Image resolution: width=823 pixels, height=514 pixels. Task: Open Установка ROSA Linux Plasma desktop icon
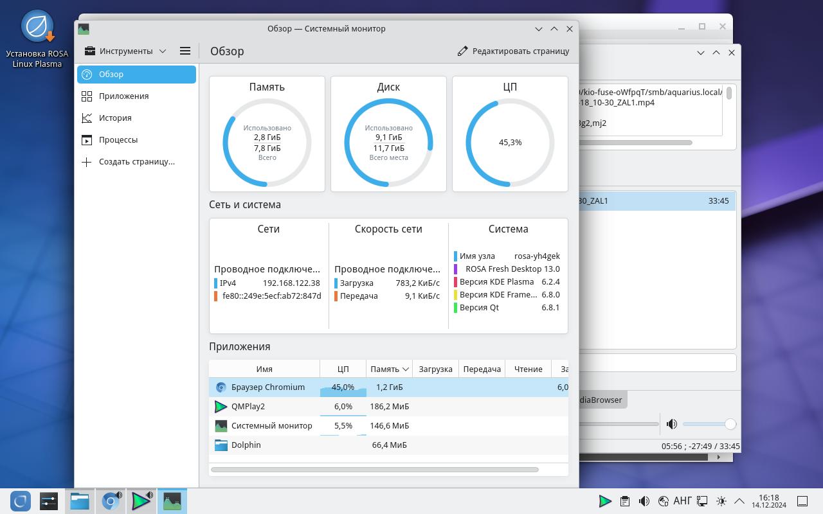pos(37,40)
